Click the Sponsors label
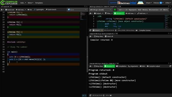 coord(113,3)
